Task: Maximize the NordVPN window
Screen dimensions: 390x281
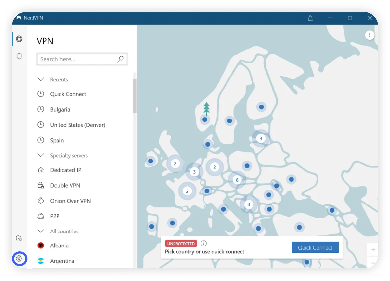Action: coord(350,18)
